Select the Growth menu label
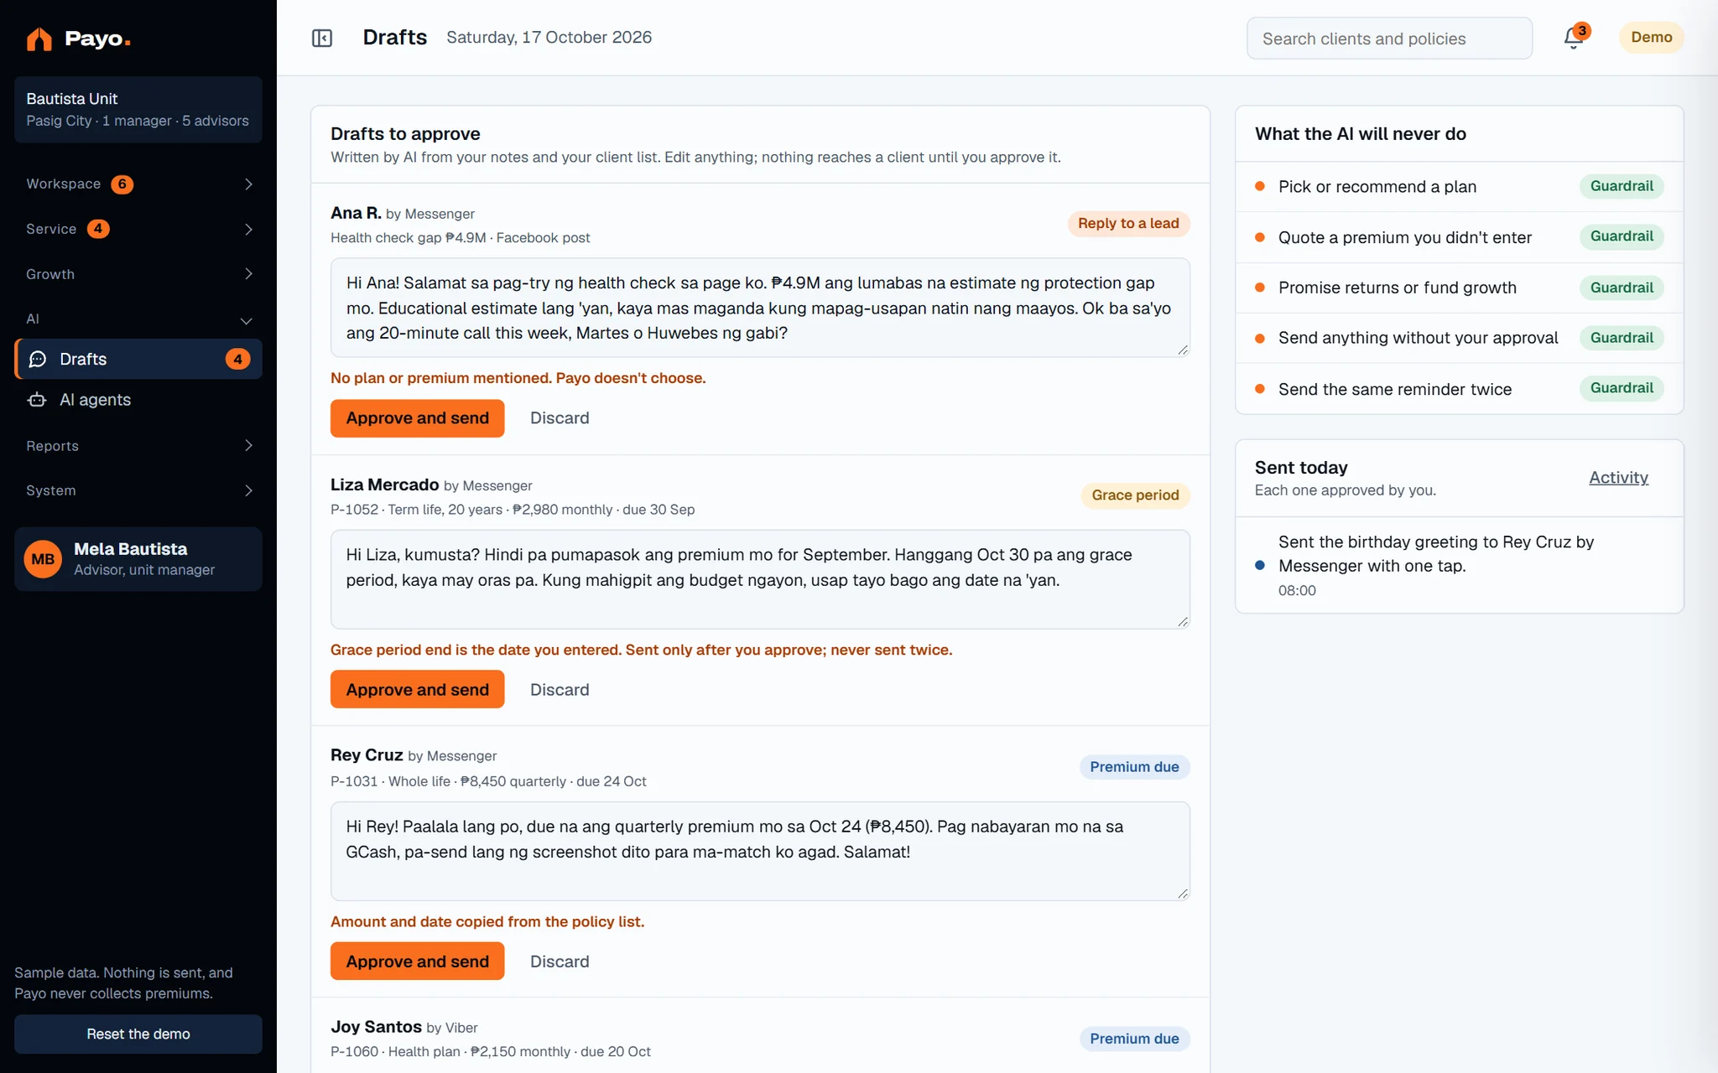The height and width of the screenshot is (1073, 1718). 50,274
